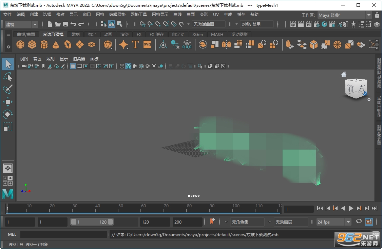
Task: Open the 建模 menu set dropdown
Action: [x=21, y=24]
